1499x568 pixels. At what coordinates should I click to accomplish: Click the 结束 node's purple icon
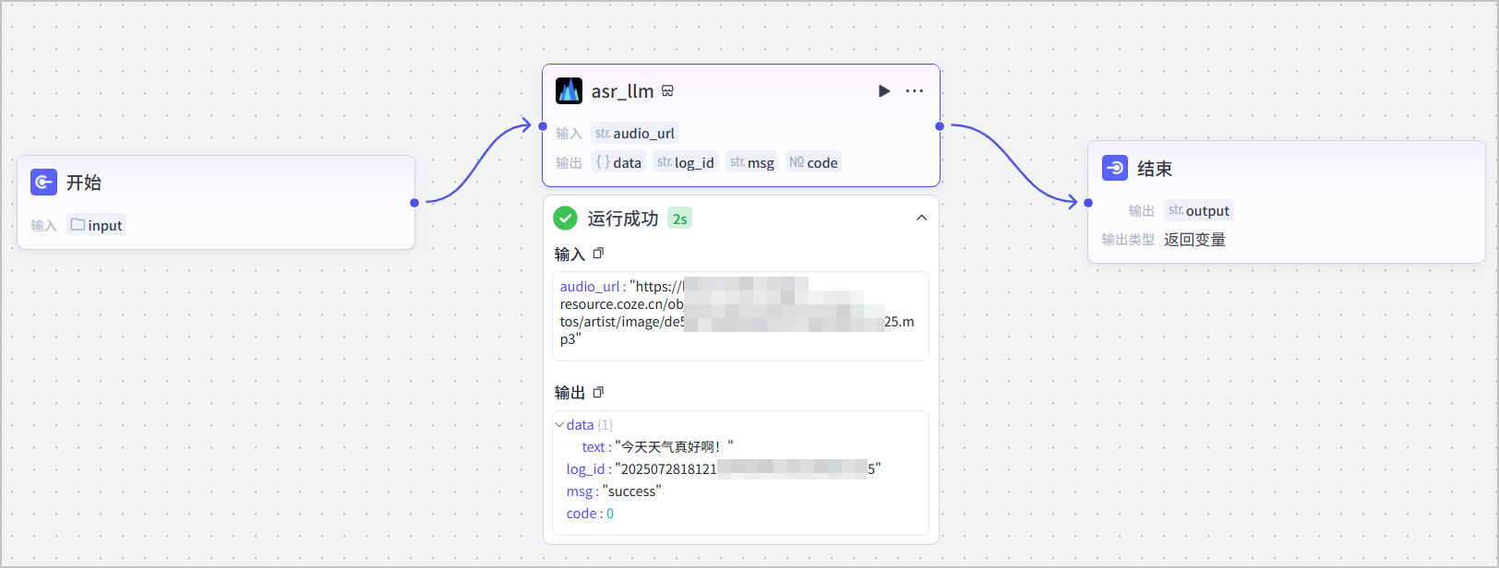click(1115, 168)
